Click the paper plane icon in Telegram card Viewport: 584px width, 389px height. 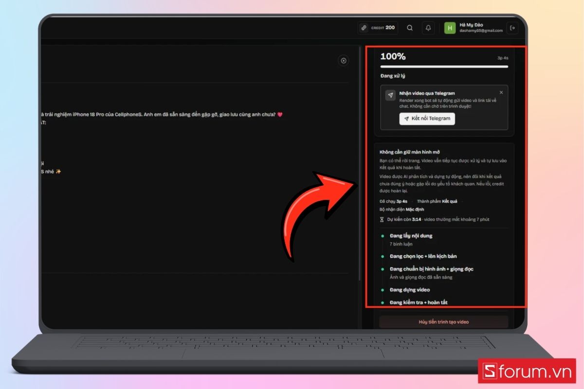390,95
